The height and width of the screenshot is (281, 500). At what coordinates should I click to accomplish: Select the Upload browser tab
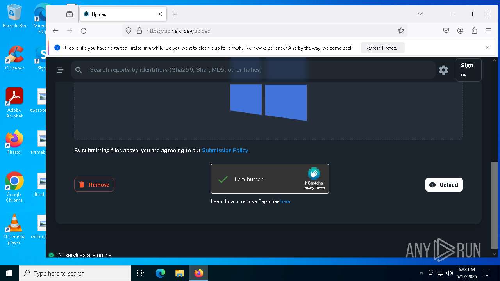pyautogui.click(x=123, y=14)
